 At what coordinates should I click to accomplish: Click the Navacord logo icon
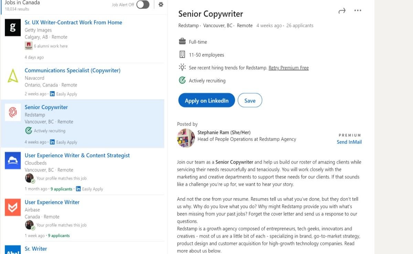coord(13,76)
